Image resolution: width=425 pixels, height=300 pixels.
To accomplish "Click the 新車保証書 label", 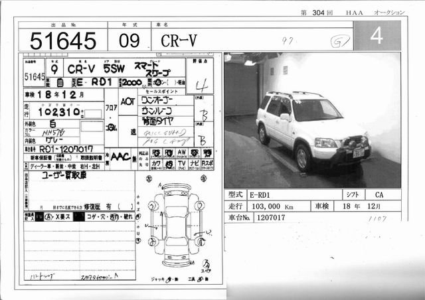I will tap(42, 158).
